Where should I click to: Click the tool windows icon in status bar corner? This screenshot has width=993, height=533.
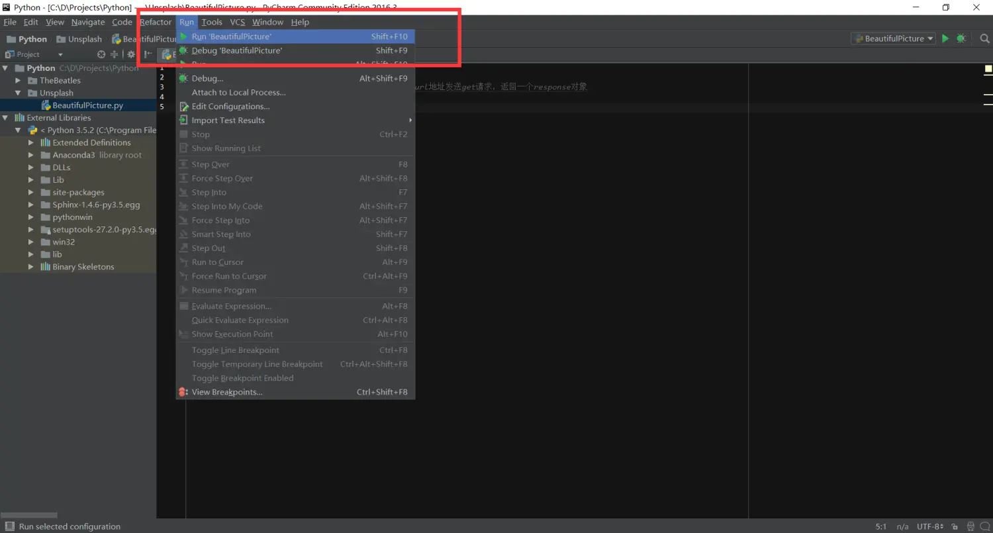[x=9, y=526]
